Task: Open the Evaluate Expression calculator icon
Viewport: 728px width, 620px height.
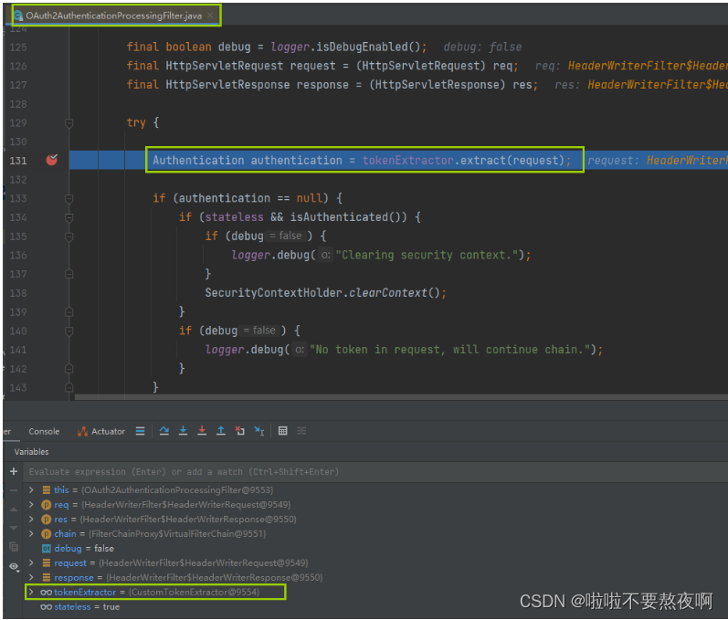Action: click(x=283, y=431)
